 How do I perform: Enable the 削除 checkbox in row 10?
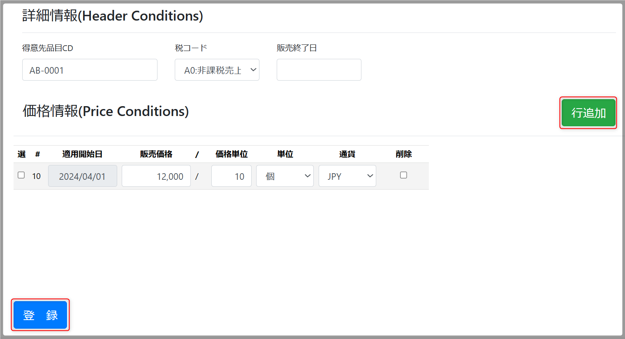pyautogui.click(x=403, y=175)
